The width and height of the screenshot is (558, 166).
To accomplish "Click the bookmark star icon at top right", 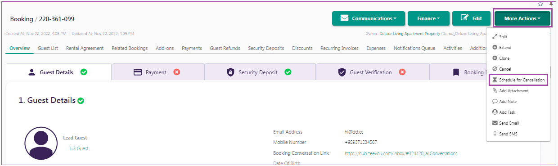I will (x=540, y=4).
